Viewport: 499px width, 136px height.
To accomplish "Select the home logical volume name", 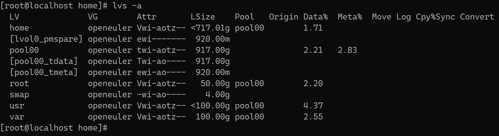I will [x=19, y=28].
